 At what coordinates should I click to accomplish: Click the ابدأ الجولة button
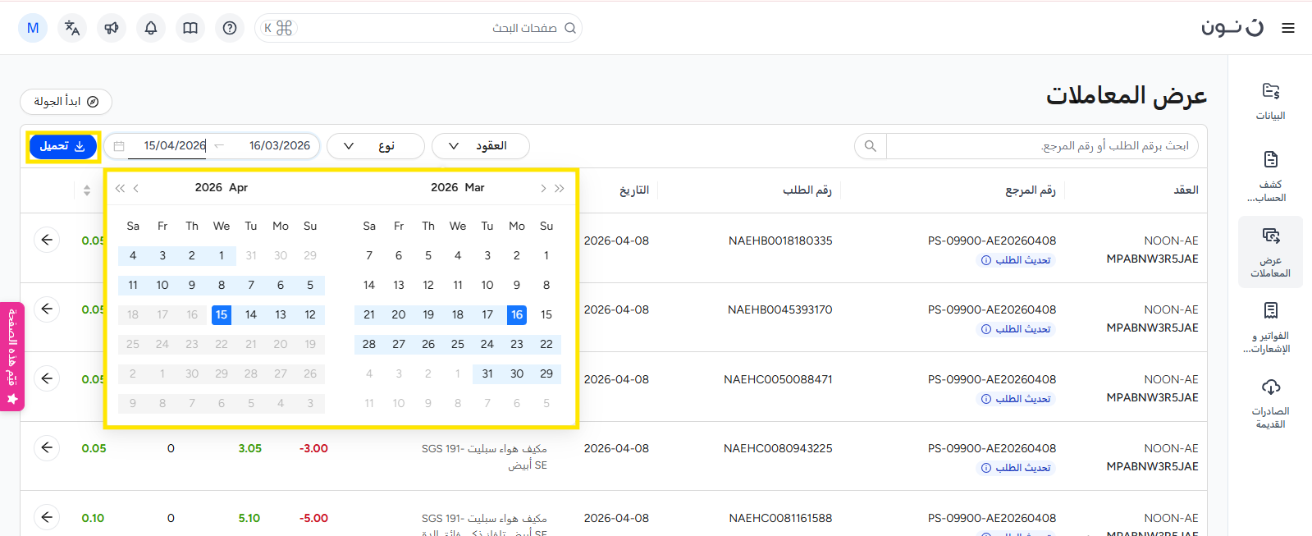click(x=66, y=102)
